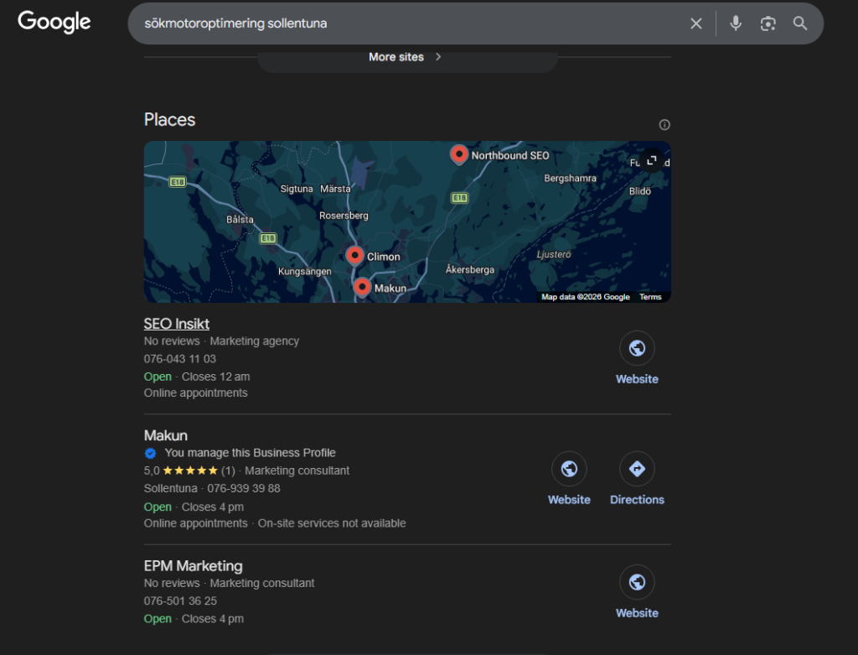Open the SEO Insikt listing

(x=177, y=324)
